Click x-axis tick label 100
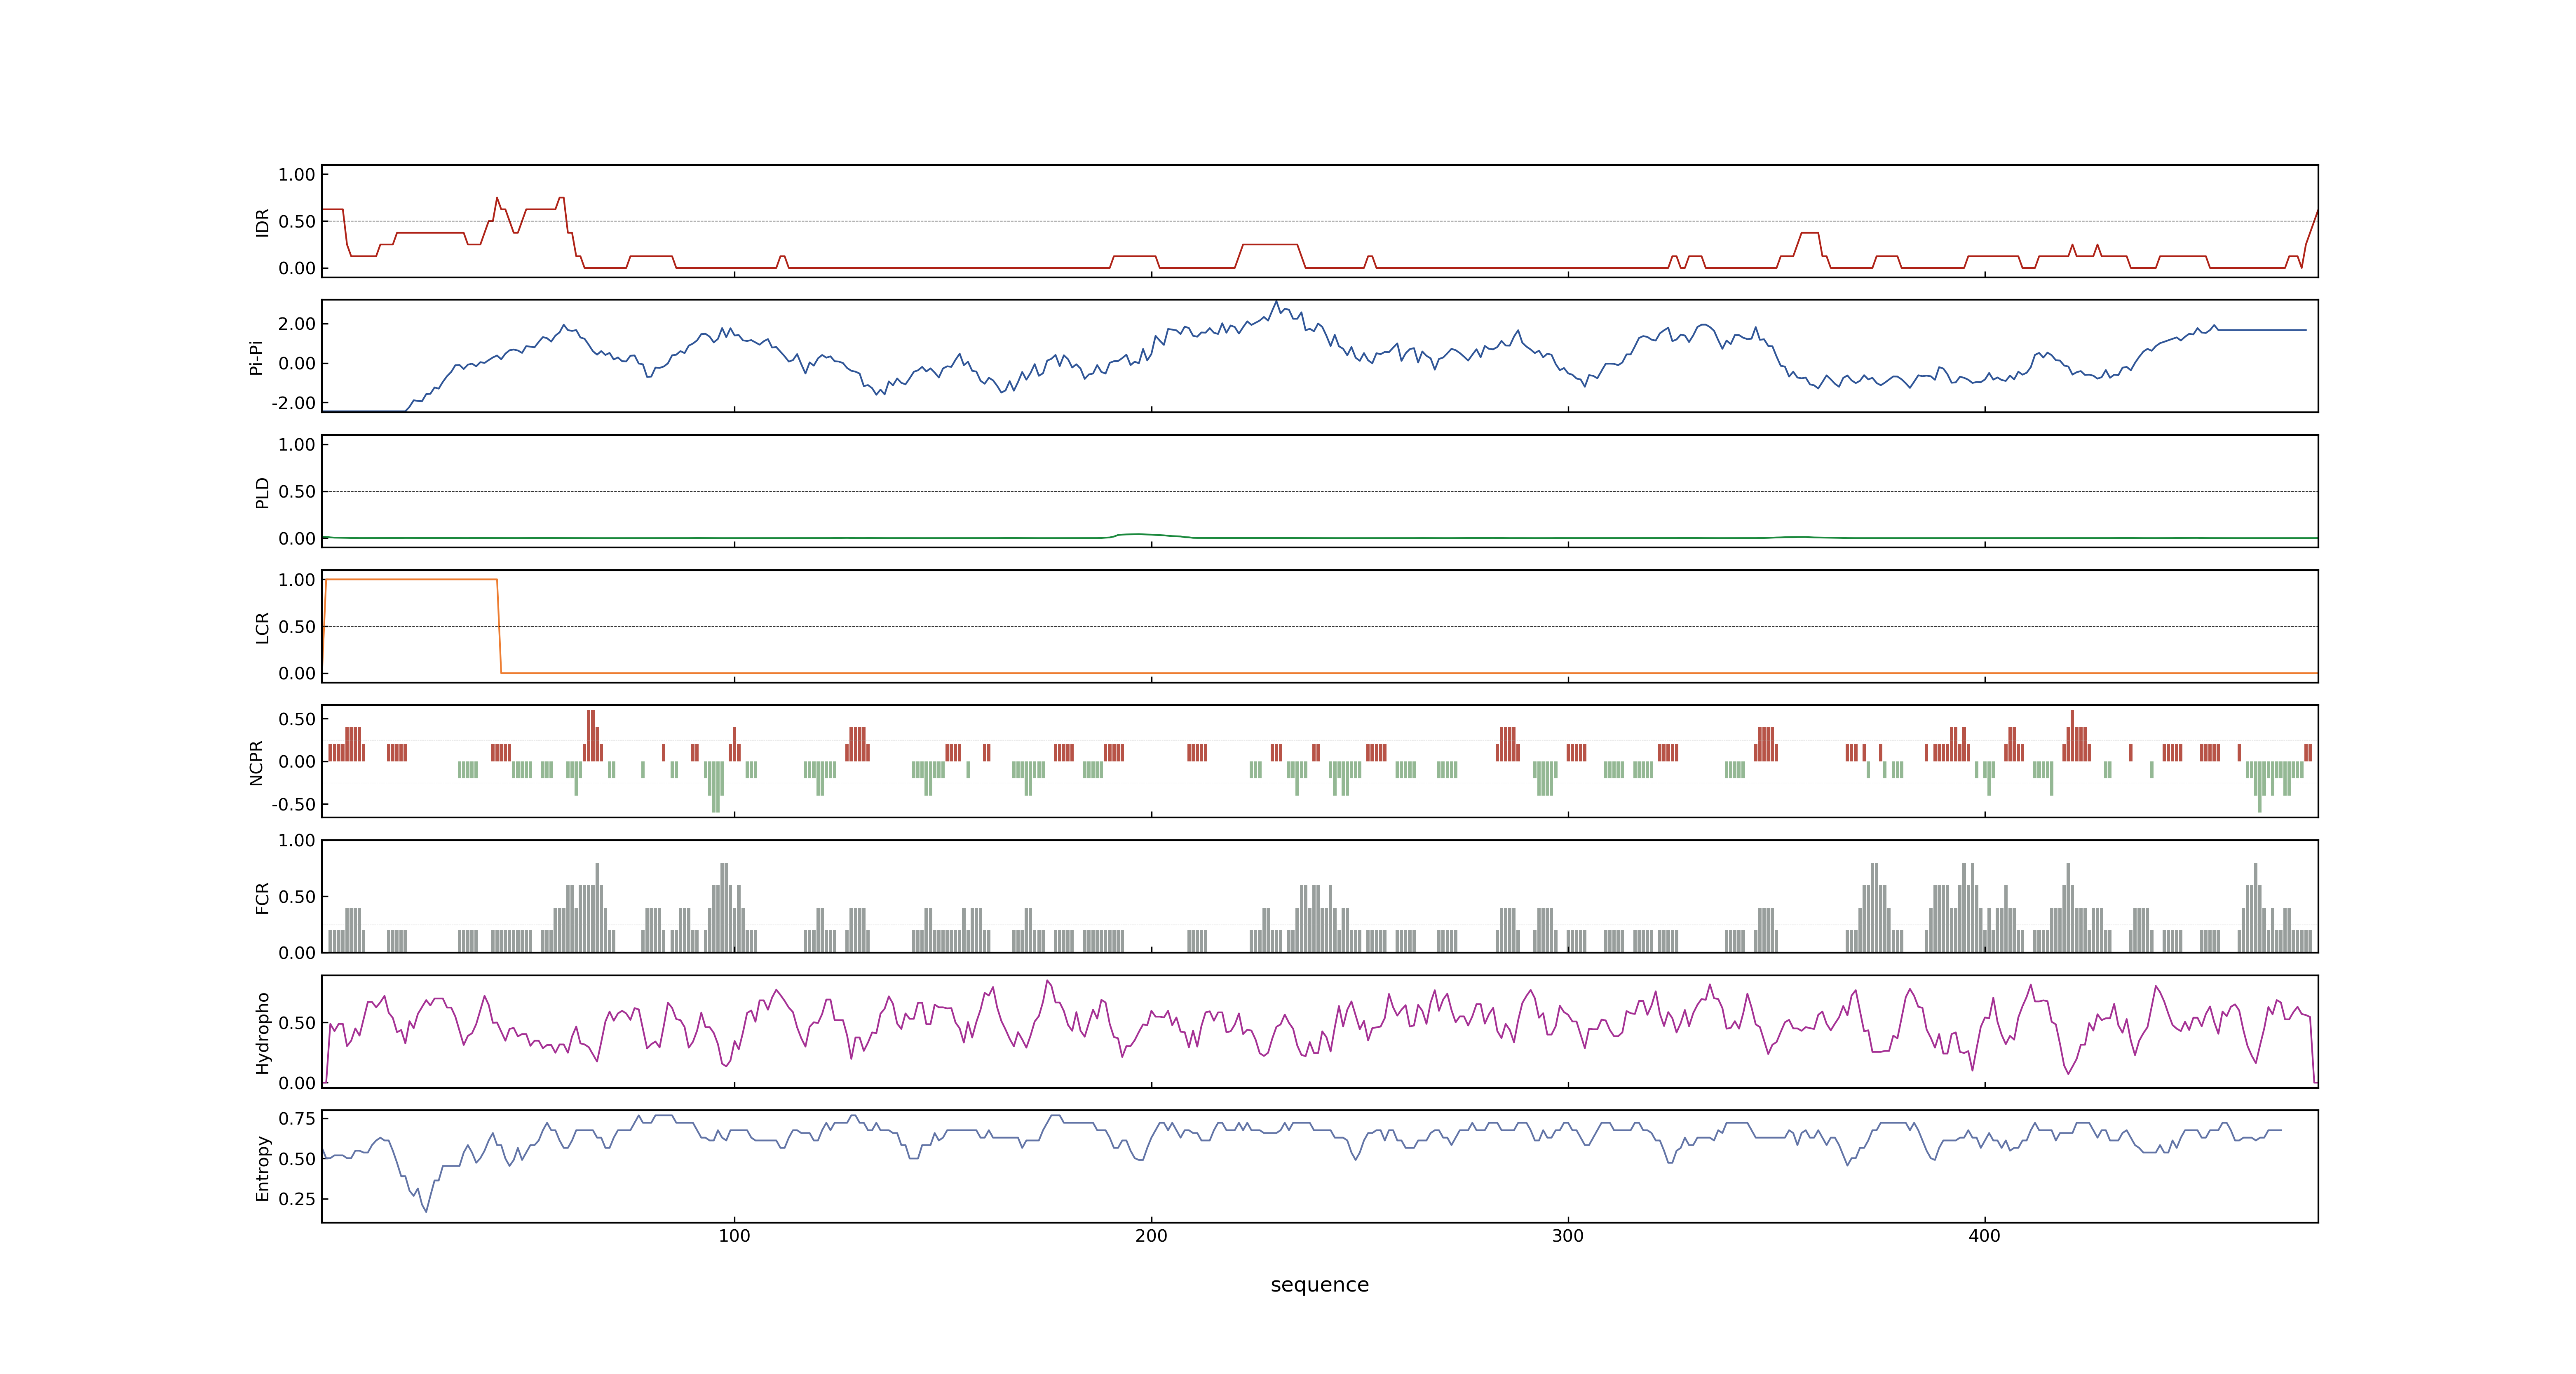 [734, 1236]
